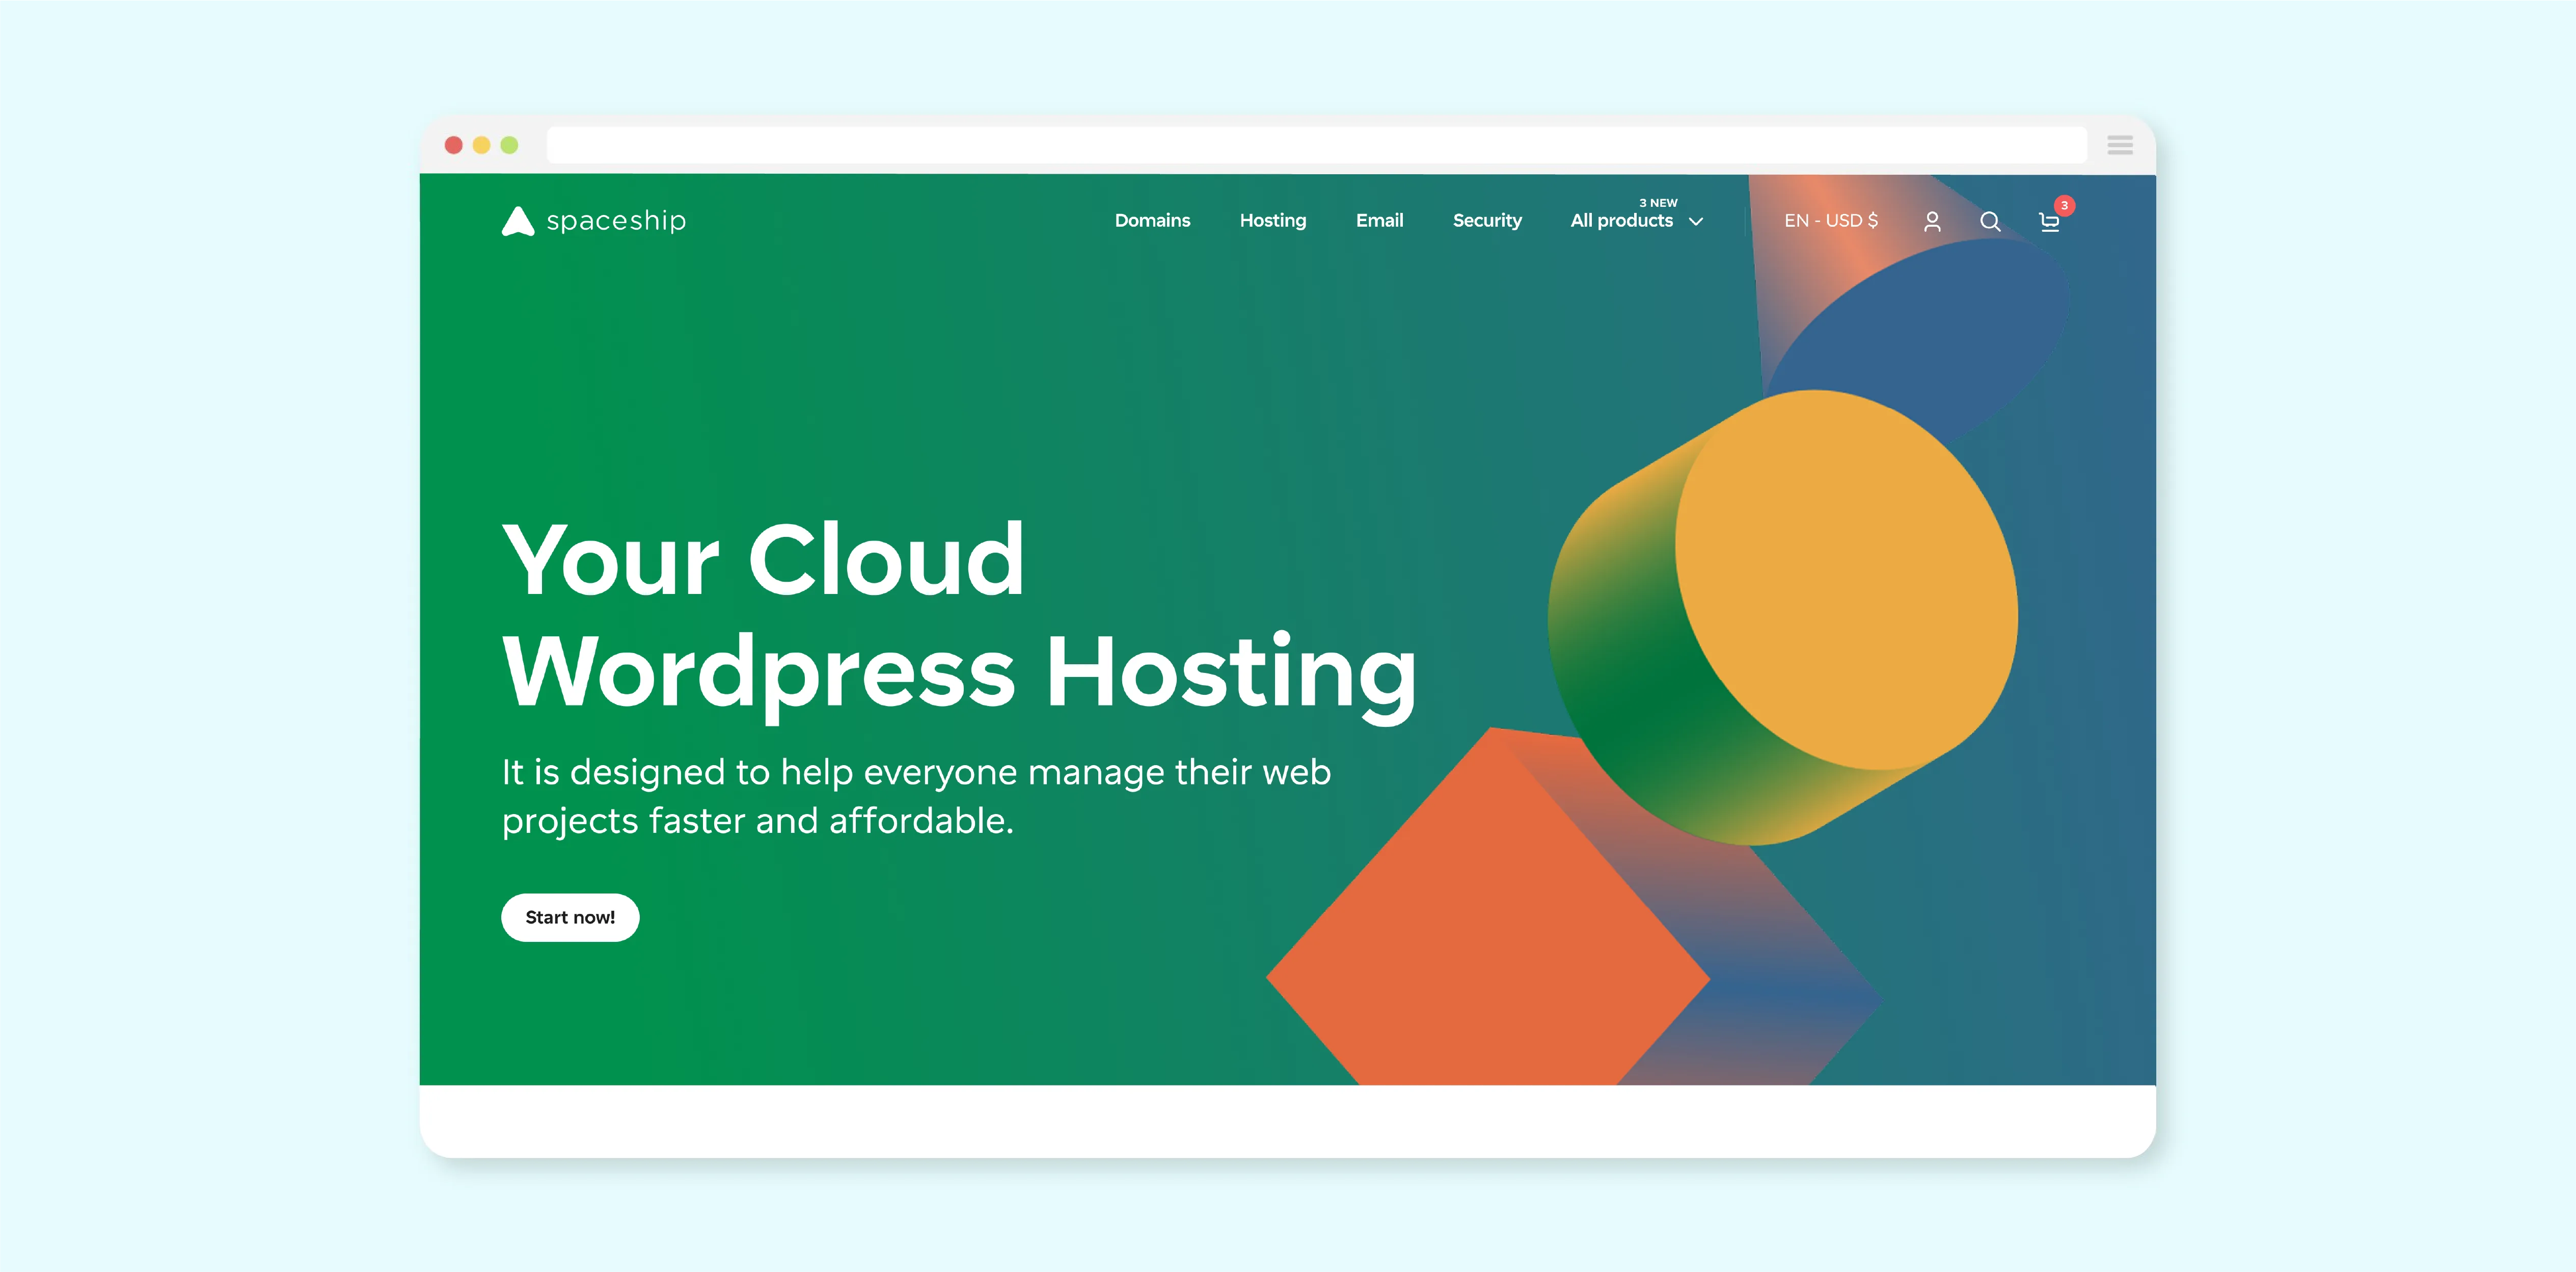Viewport: 2576px width, 1272px height.
Task: Click the user account icon
Action: click(1932, 221)
